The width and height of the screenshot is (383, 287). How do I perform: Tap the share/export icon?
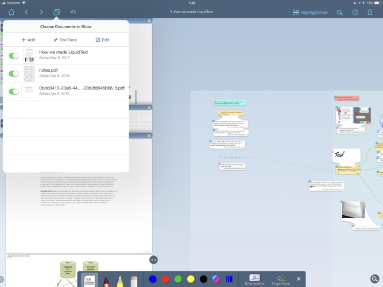pos(370,12)
